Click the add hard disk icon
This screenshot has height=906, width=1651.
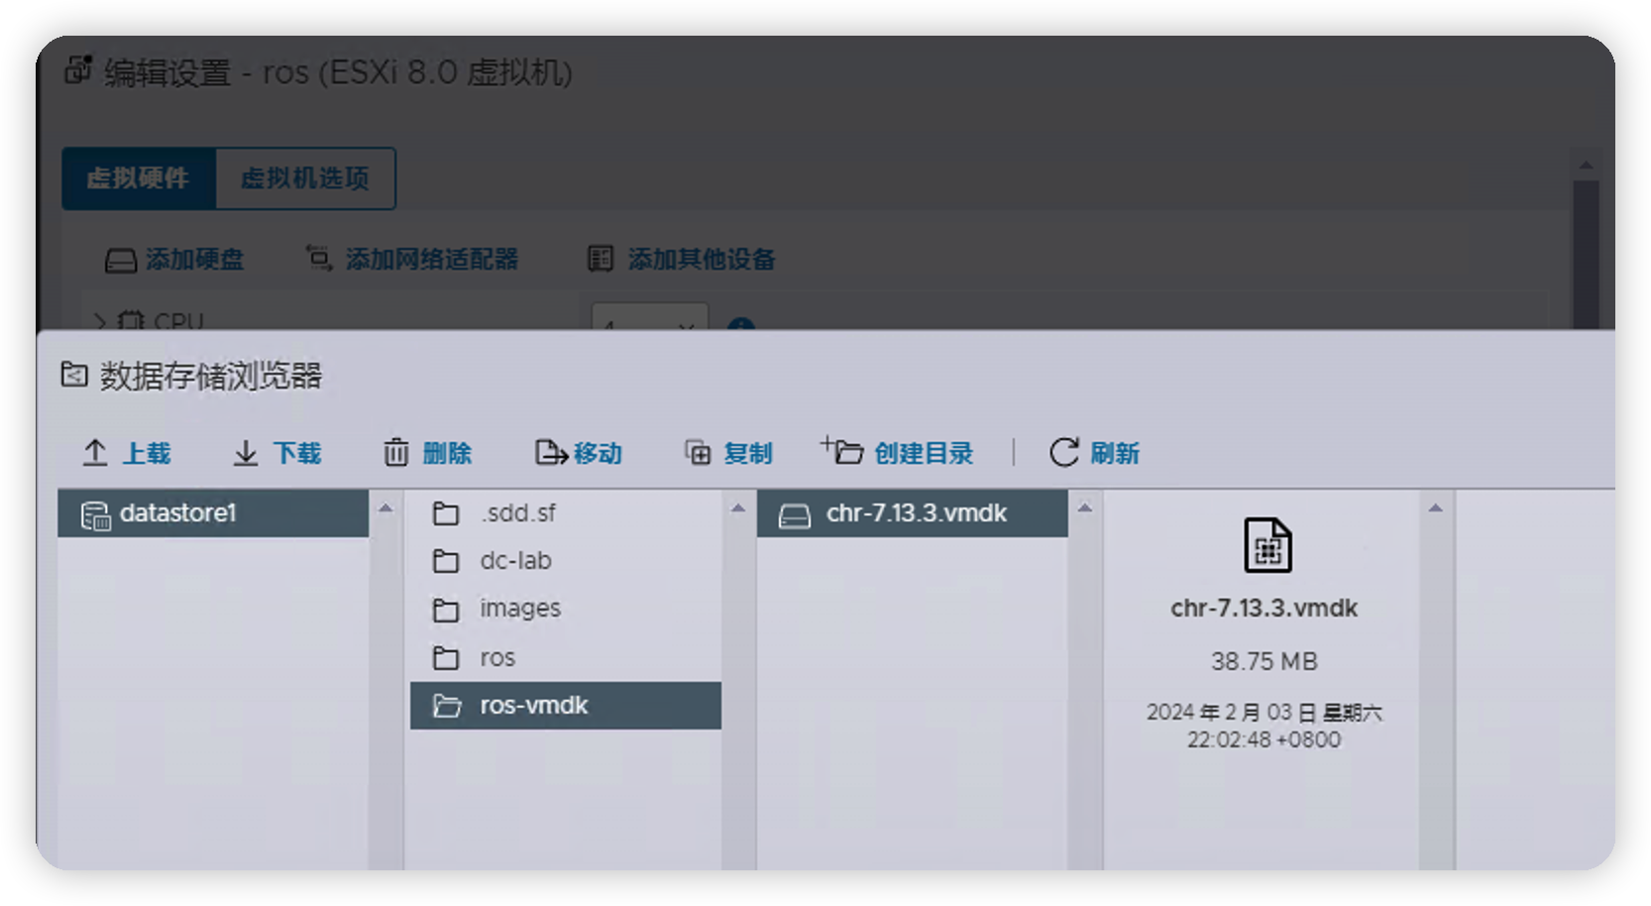tap(121, 261)
